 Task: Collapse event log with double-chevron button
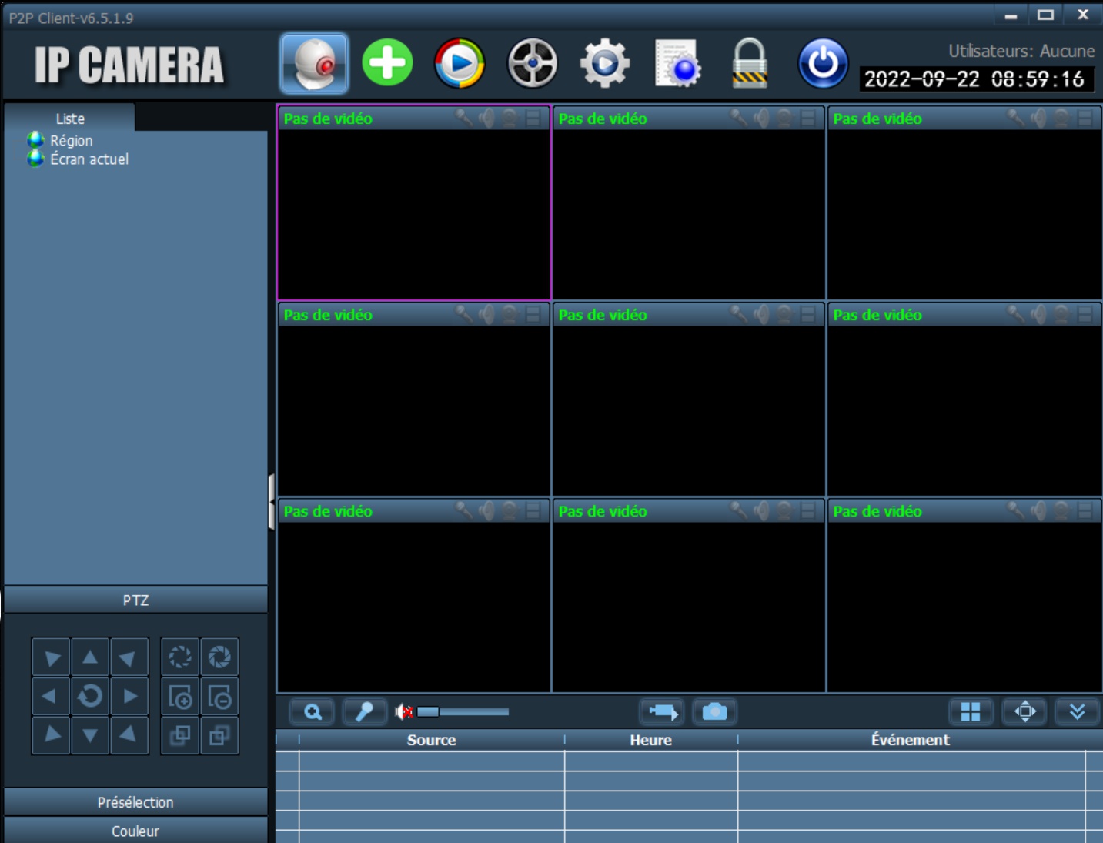pos(1077,711)
